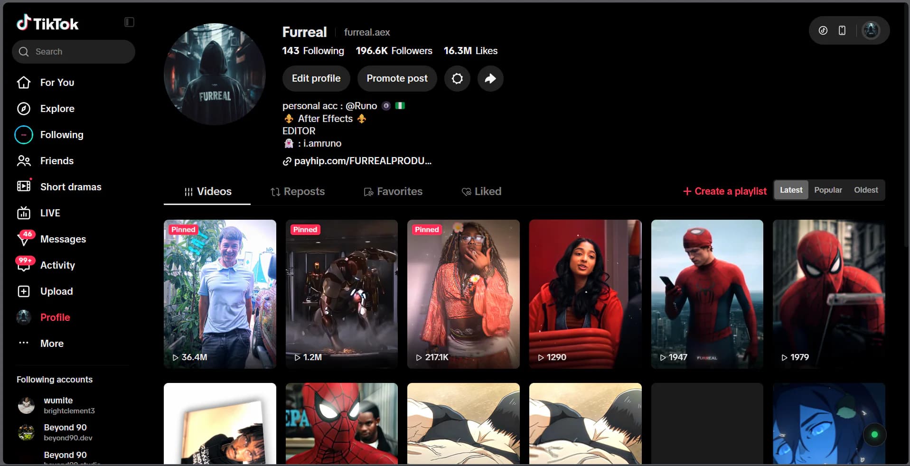Click Create a playlist

tap(725, 191)
